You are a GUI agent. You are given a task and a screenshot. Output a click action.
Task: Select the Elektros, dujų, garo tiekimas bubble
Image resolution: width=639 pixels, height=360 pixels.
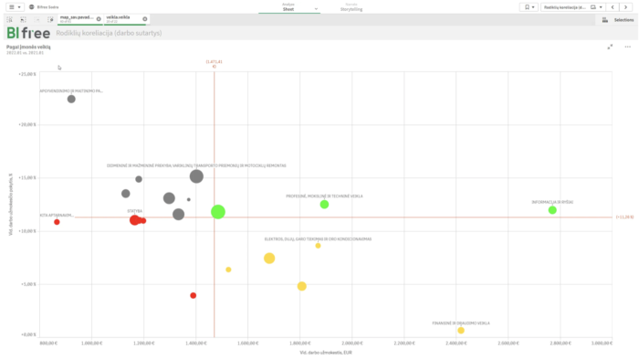pos(318,246)
